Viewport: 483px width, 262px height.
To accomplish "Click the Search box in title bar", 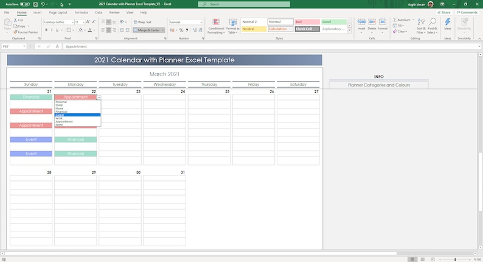I will tap(244, 4).
